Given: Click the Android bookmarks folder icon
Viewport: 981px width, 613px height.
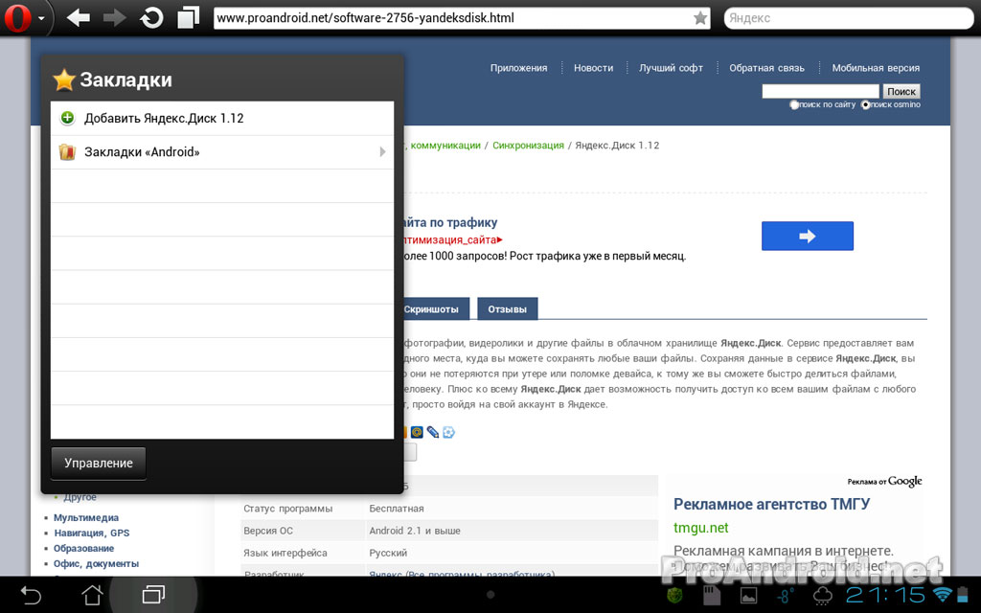Looking at the screenshot, I should tap(67, 152).
